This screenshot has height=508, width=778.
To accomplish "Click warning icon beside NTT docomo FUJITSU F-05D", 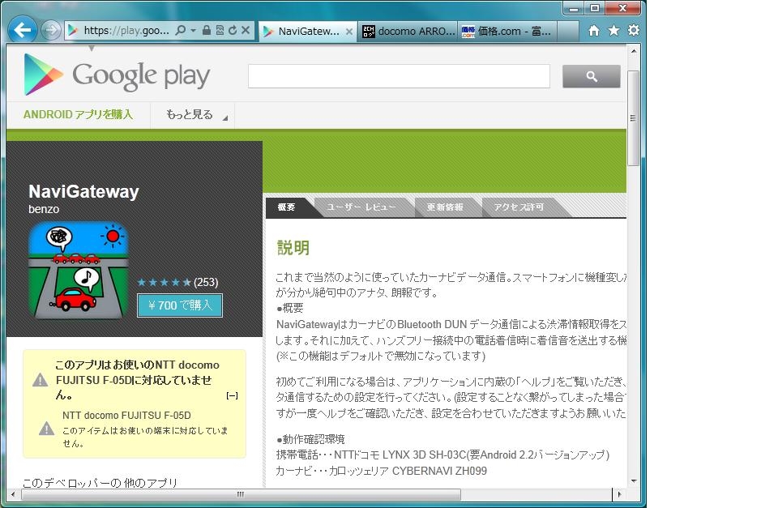I will 47,428.
